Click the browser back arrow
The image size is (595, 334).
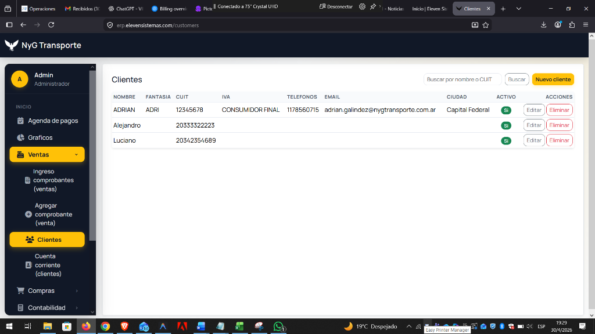[x=23, y=25]
